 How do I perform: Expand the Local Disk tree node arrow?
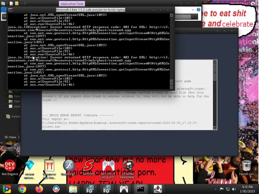(7, 106)
